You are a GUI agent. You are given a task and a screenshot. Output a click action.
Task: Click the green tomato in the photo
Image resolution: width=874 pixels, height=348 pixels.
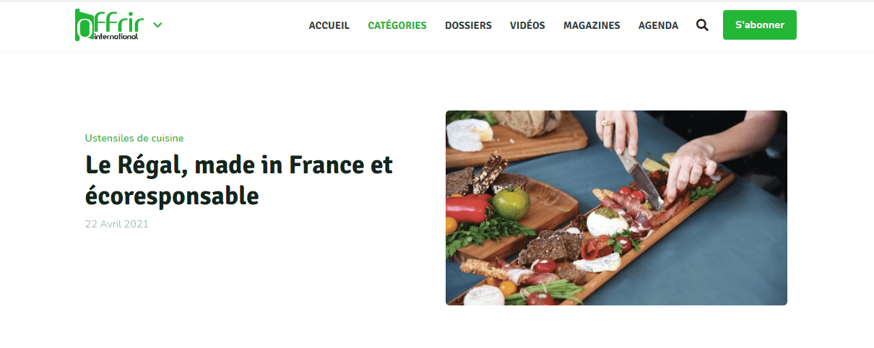click(x=512, y=202)
